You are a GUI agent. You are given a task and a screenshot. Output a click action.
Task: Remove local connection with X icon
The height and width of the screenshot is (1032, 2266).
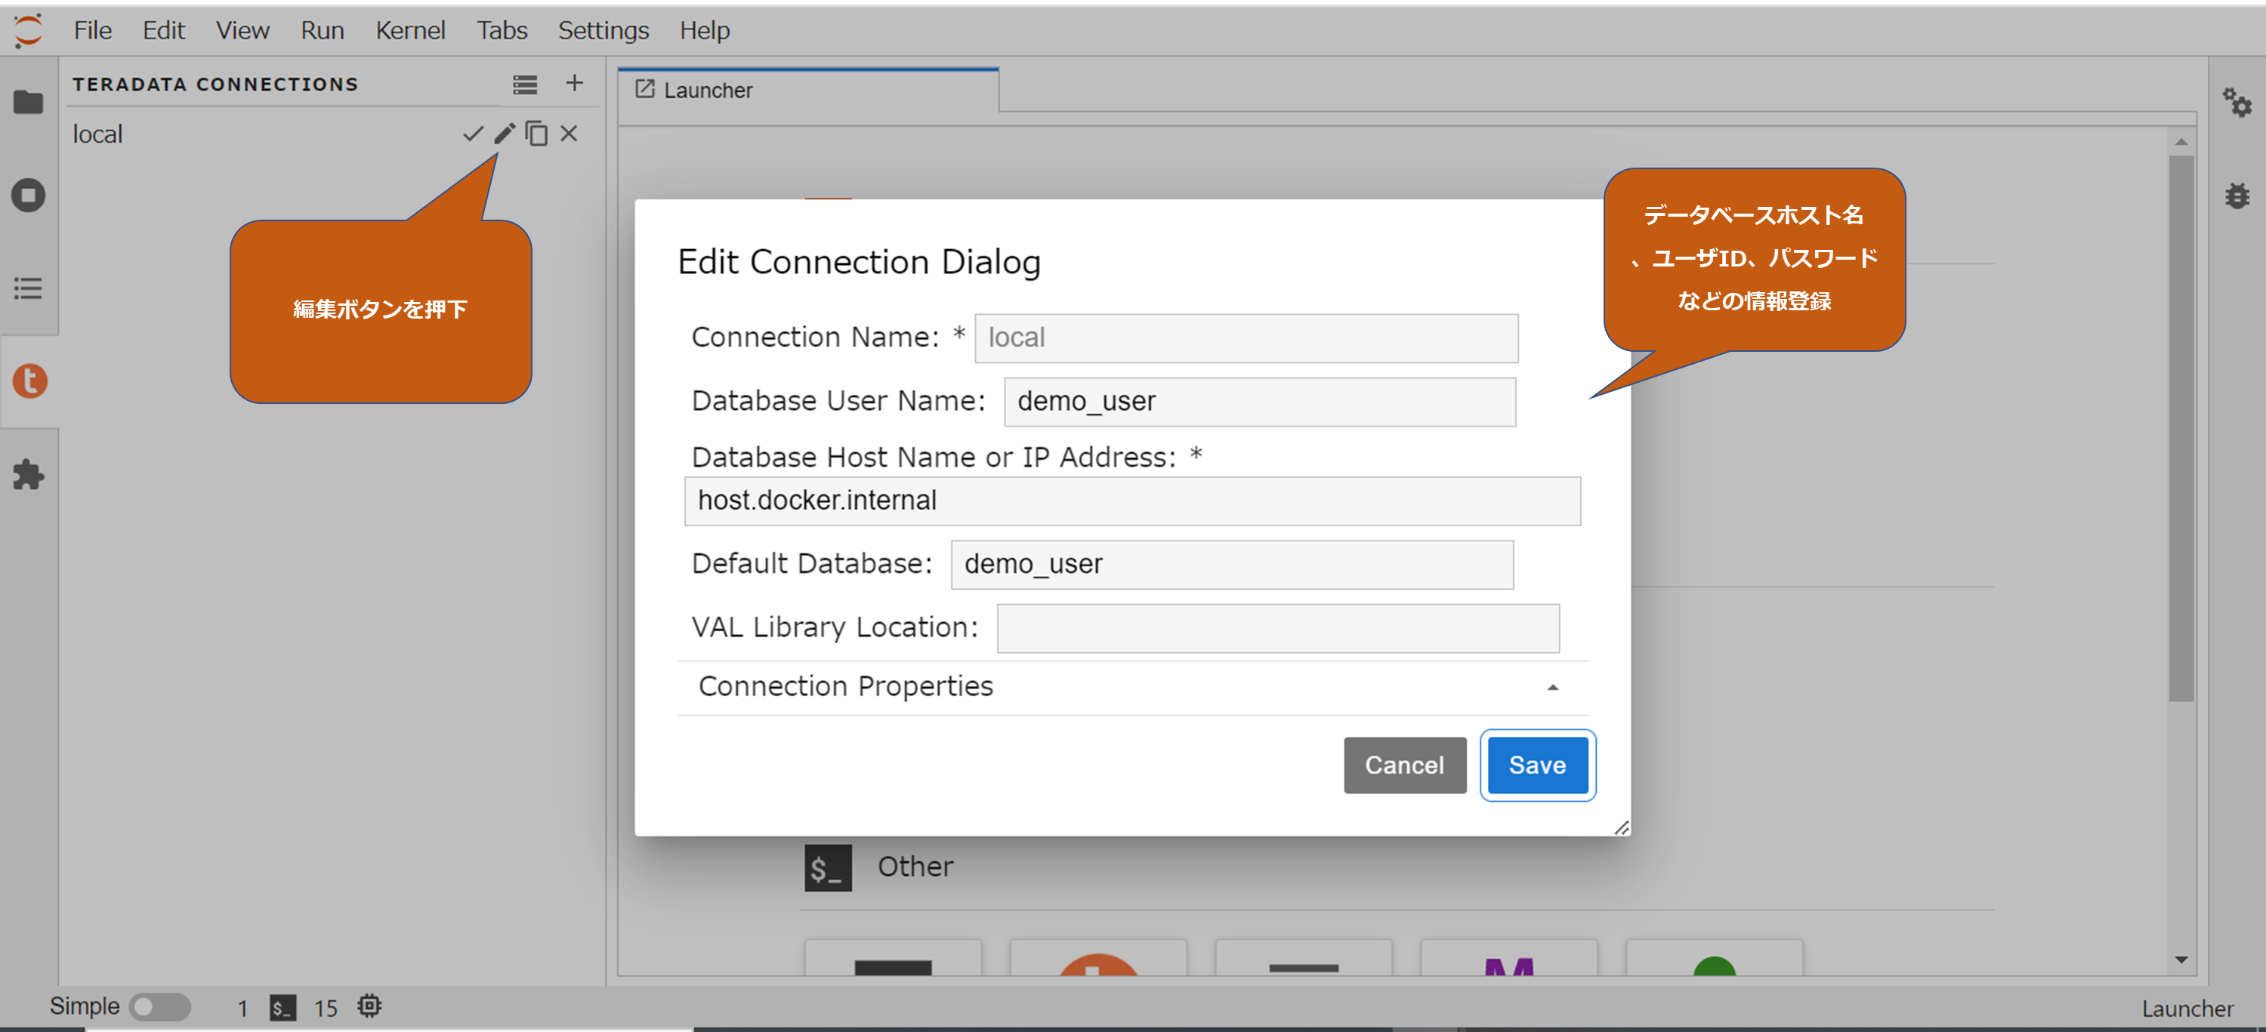[569, 134]
